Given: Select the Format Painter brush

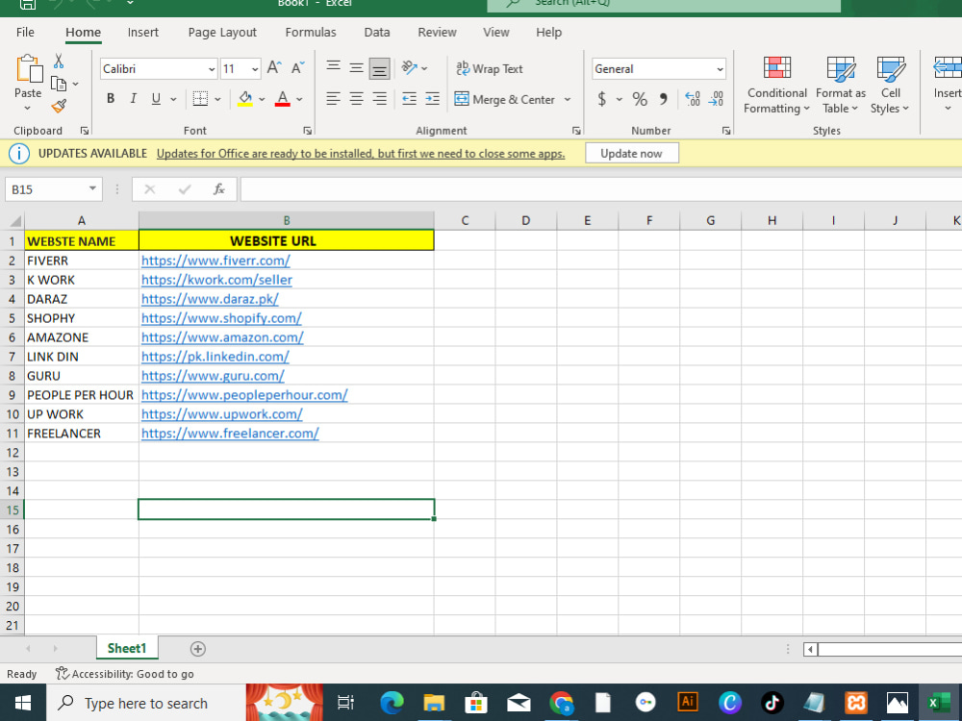Looking at the screenshot, I should [59, 106].
